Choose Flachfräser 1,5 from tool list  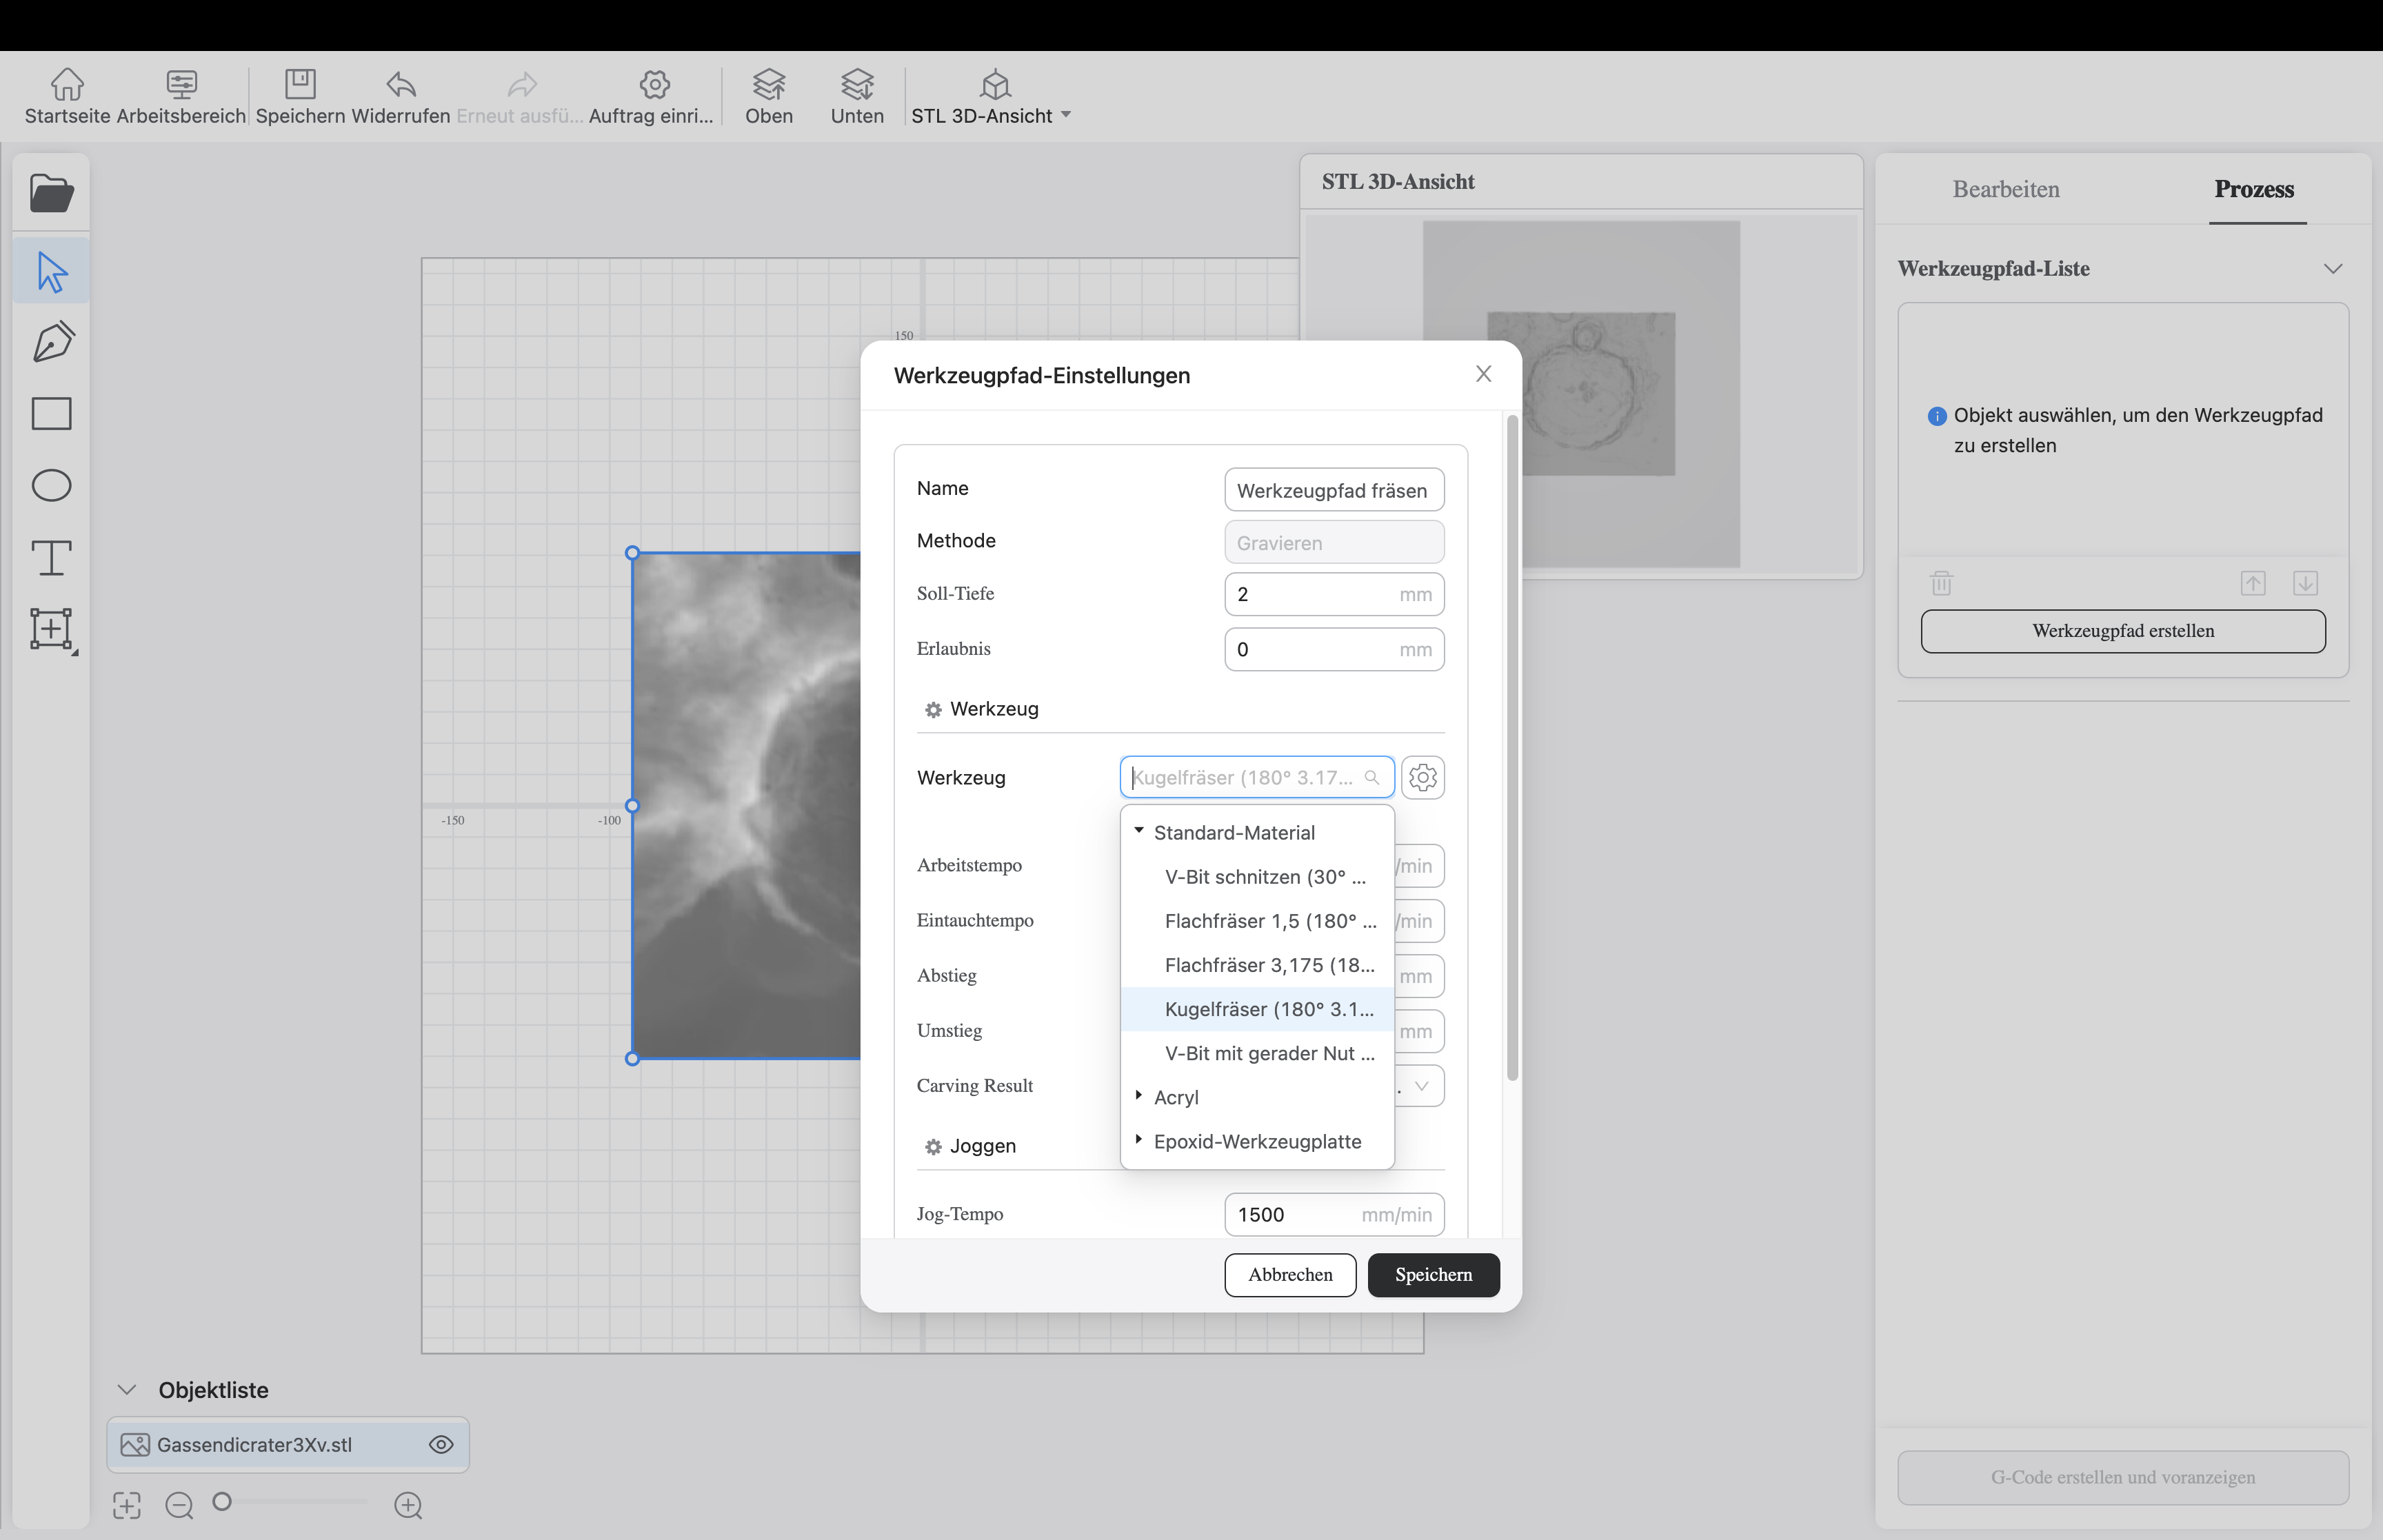(x=1269, y=921)
